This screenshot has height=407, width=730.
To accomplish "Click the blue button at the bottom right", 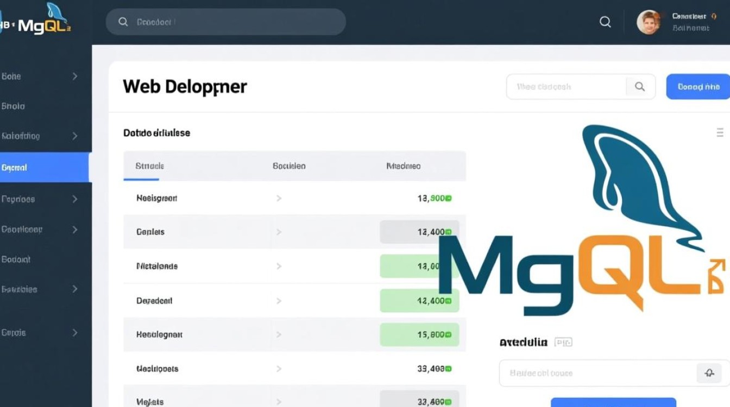I will (613, 404).
